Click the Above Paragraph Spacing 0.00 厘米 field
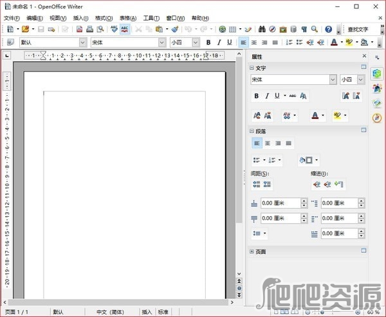The image size is (386, 317). [280, 203]
